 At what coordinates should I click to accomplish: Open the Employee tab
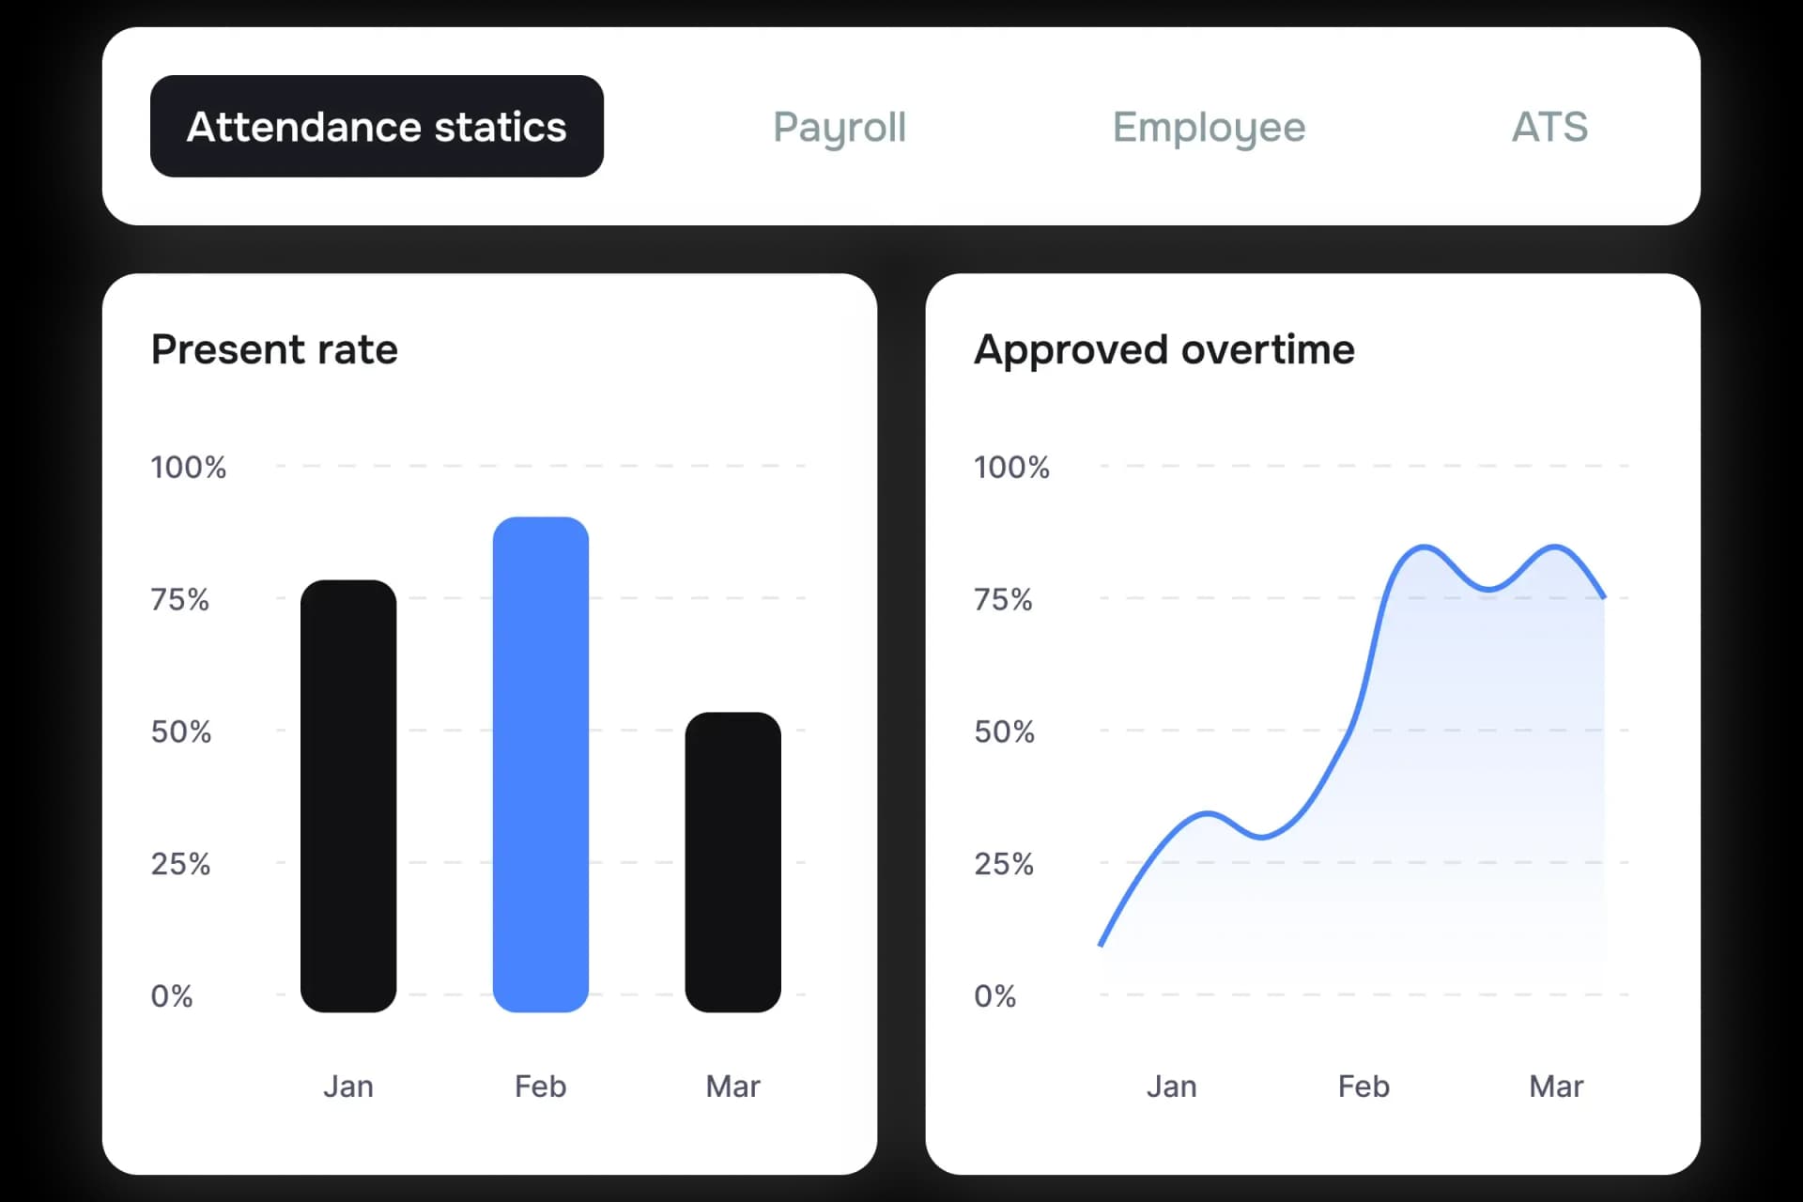pos(1208,126)
